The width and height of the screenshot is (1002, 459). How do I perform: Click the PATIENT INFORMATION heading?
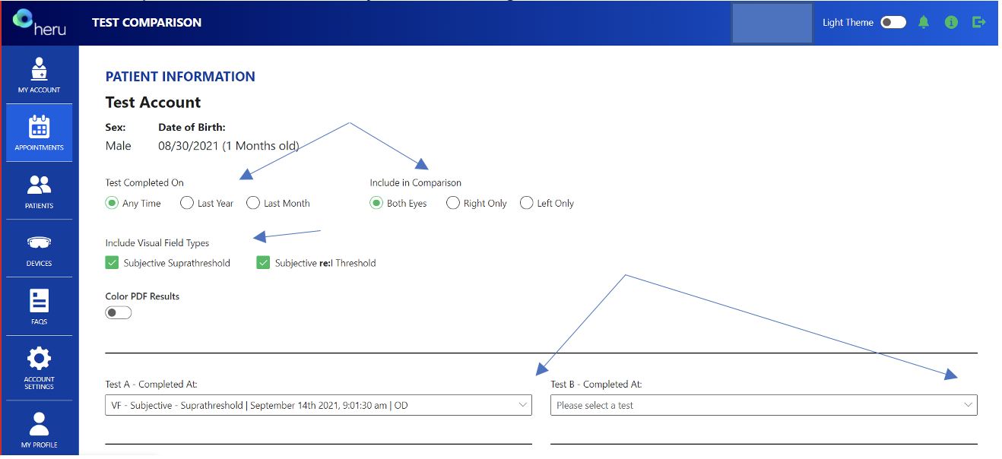click(180, 77)
